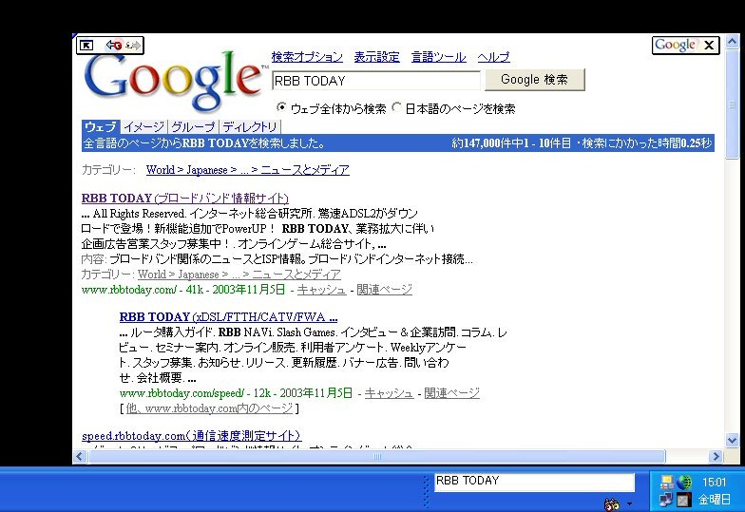
Task: Focus the Google search box containing RBB TODAY
Action: (376, 81)
